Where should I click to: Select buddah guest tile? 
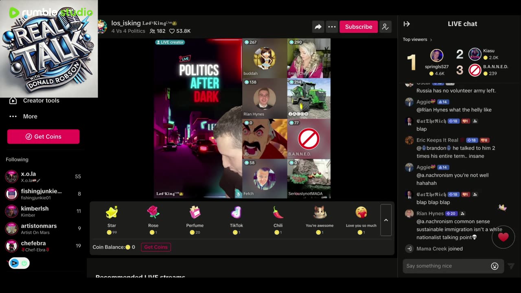264,58
